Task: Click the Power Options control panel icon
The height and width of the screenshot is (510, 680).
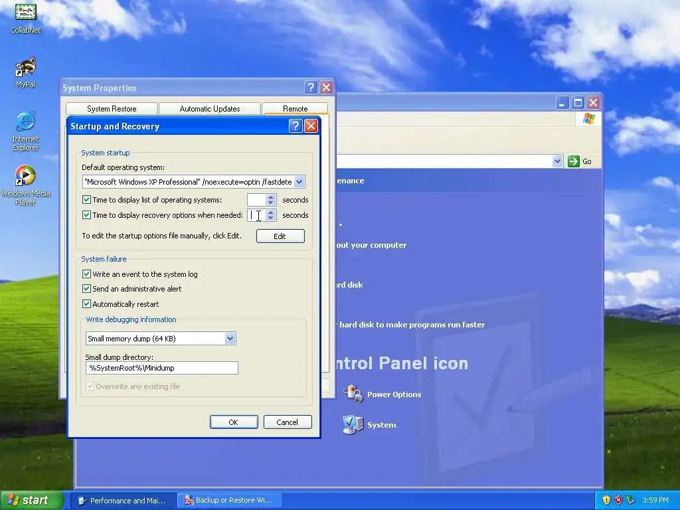Action: point(353,394)
